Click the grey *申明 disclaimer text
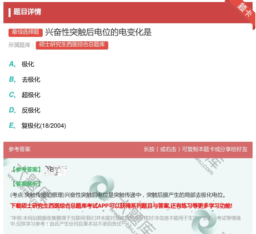The height and width of the screenshot is (234, 256). point(125,221)
